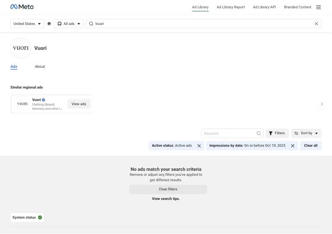332x234 pixels.
Task: Remove the Impressions by date filter chip
Action: coord(293,146)
